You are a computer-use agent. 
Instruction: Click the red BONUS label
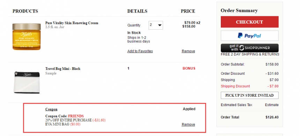click(189, 68)
